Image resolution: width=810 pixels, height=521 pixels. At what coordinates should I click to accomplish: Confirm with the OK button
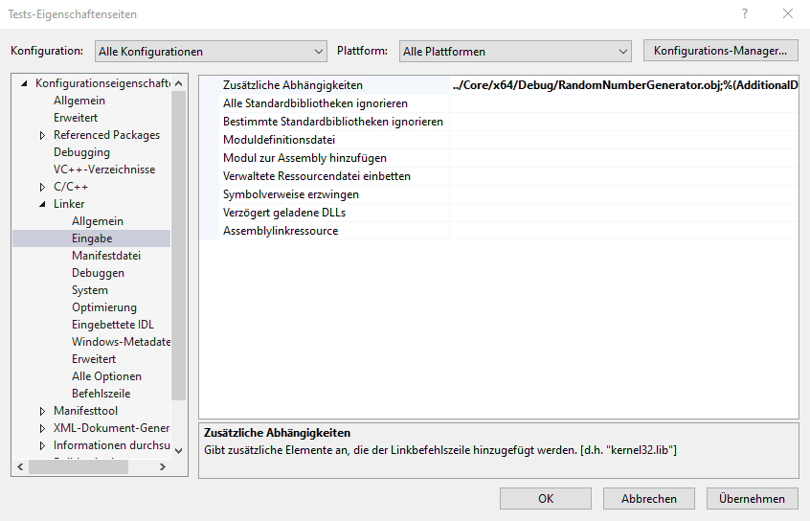[546, 499]
